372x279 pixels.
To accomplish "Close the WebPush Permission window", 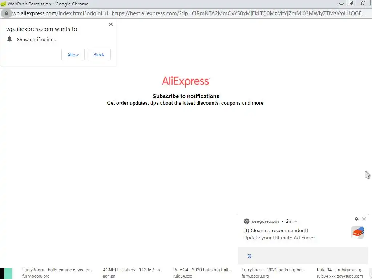I will pos(363,3).
